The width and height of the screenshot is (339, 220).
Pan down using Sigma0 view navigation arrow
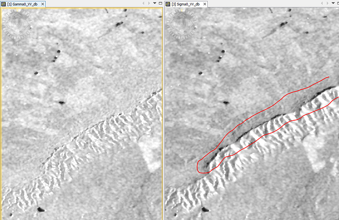(182, 33)
